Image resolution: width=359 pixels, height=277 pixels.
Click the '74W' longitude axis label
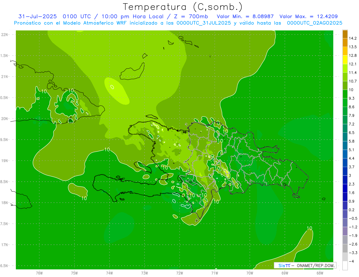pyautogui.click(x=109, y=273)
